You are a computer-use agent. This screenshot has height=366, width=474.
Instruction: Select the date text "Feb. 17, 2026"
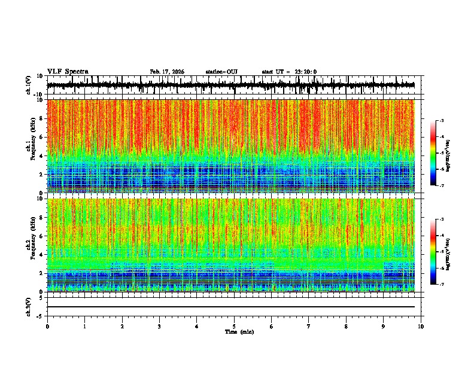pos(167,72)
